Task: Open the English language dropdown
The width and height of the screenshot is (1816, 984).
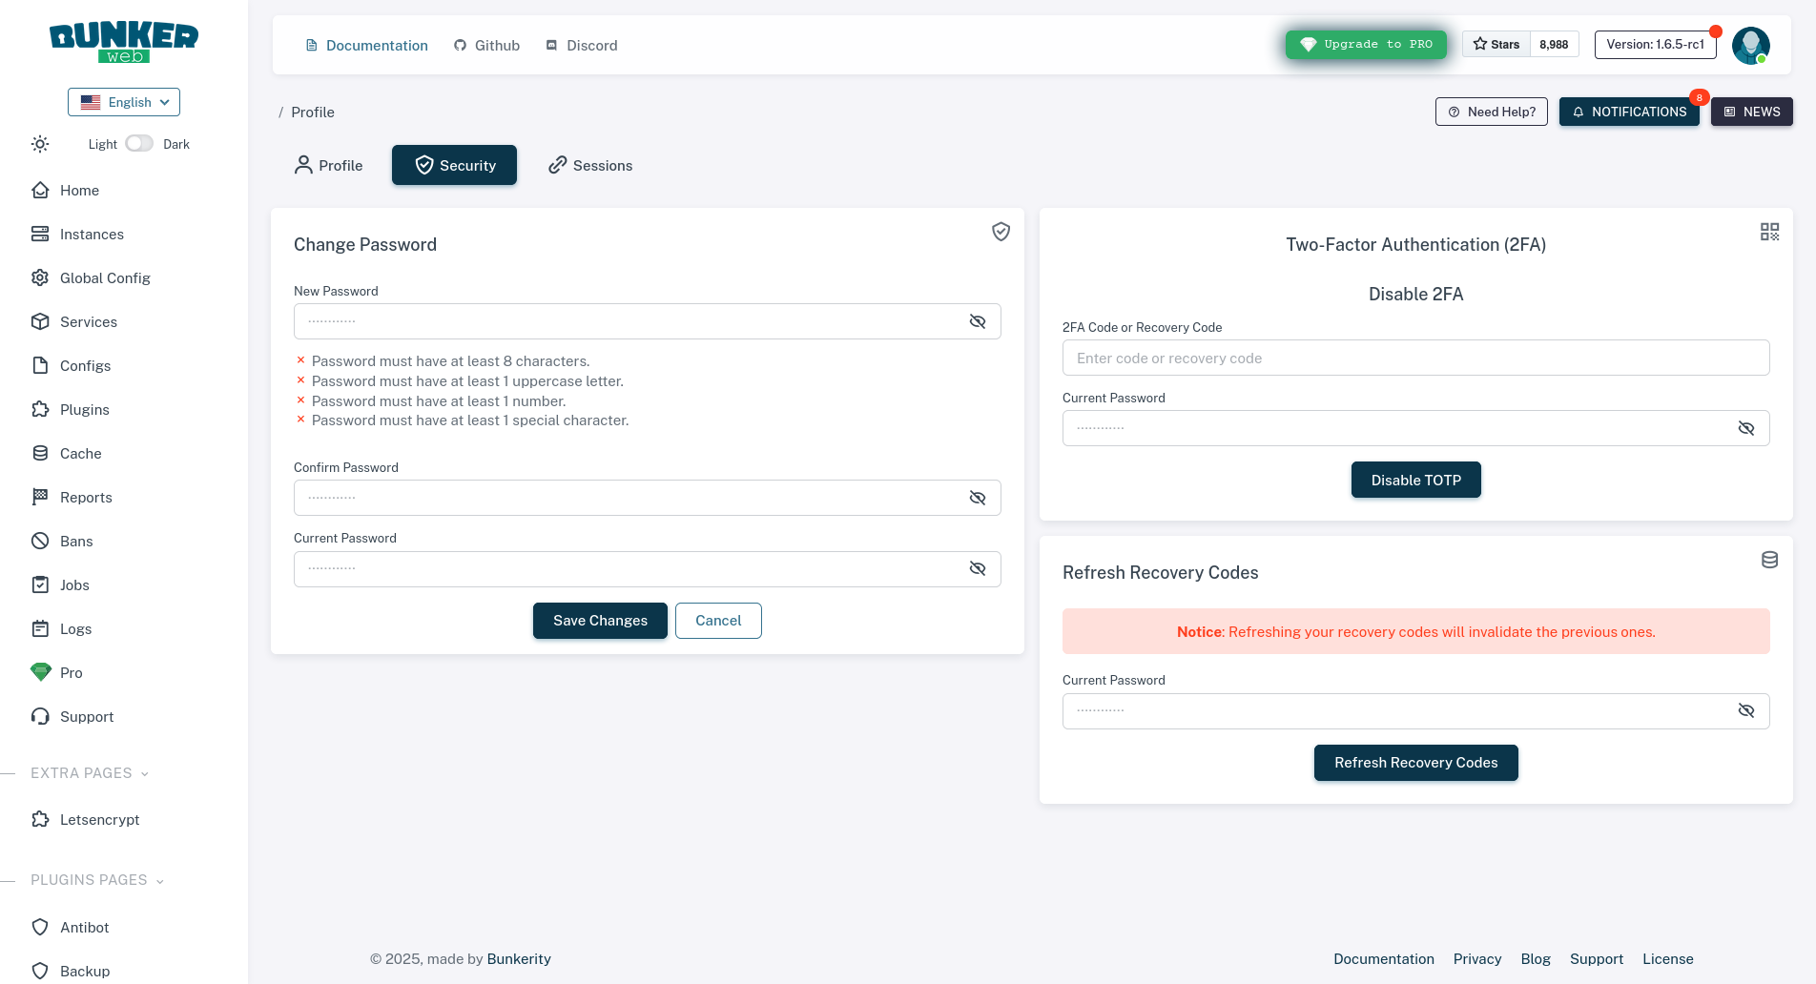Action: coord(124,102)
